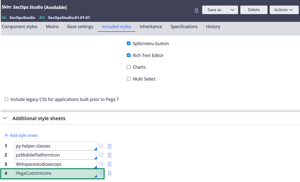Open rule icon for Wrkspacestudiosecops row

pos(101,164)
